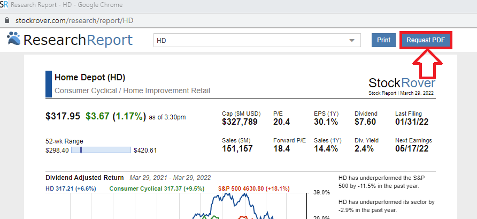Click the S&P 500 4630.80 (+18.1%) legend
477x219 pixels.
pos(253,189)
